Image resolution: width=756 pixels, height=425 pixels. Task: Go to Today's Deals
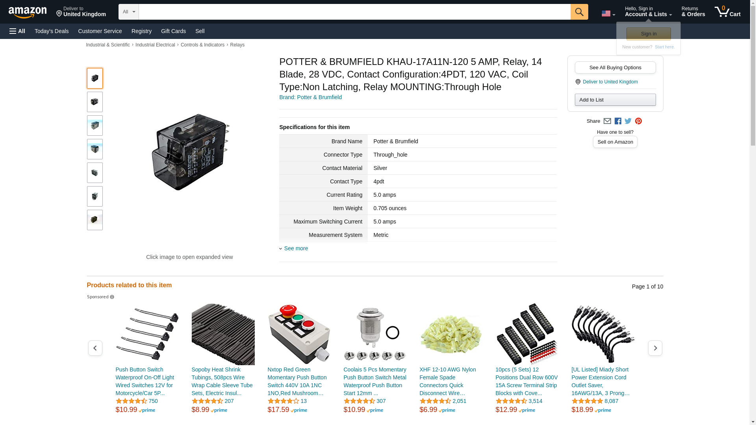coord(52,31)
